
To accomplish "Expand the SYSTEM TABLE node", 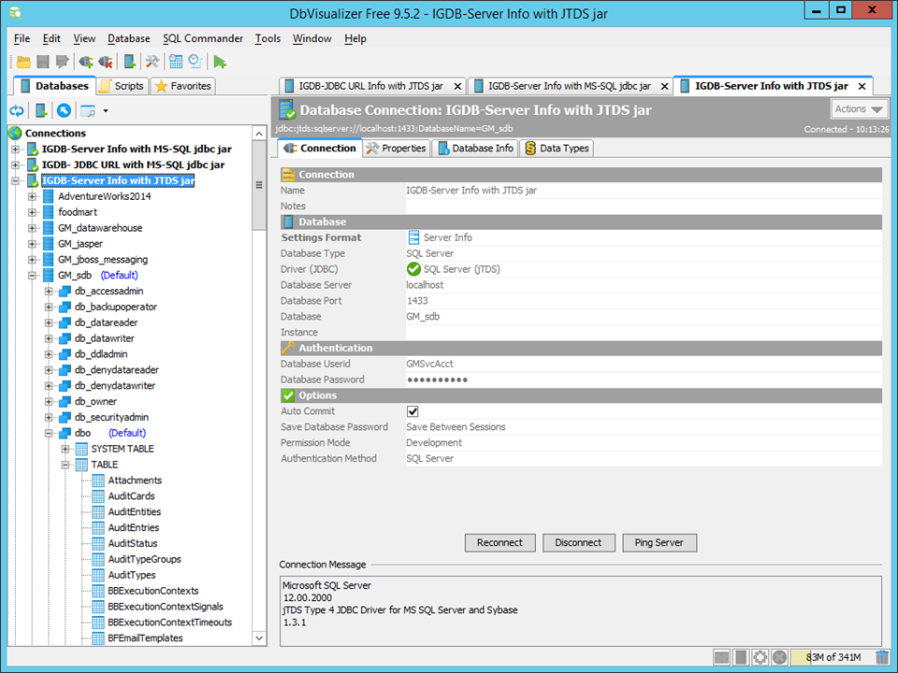I will pos(65,450).
